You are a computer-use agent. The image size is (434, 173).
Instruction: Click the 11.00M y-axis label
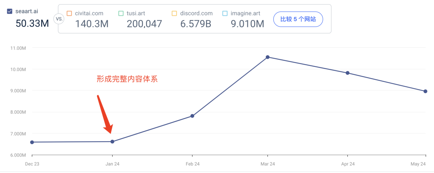(18, 48)
